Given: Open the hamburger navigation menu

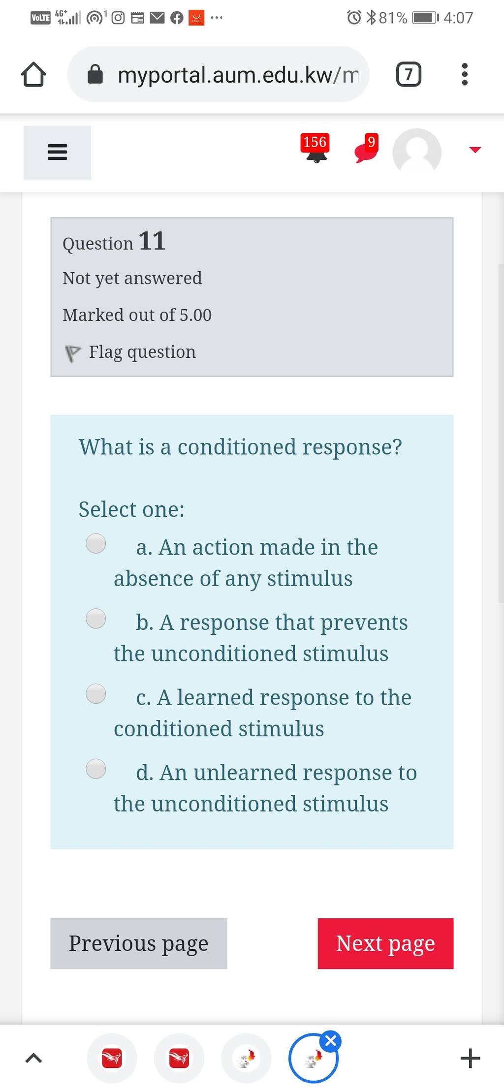Looking at the screenshot, I should 57,153.
